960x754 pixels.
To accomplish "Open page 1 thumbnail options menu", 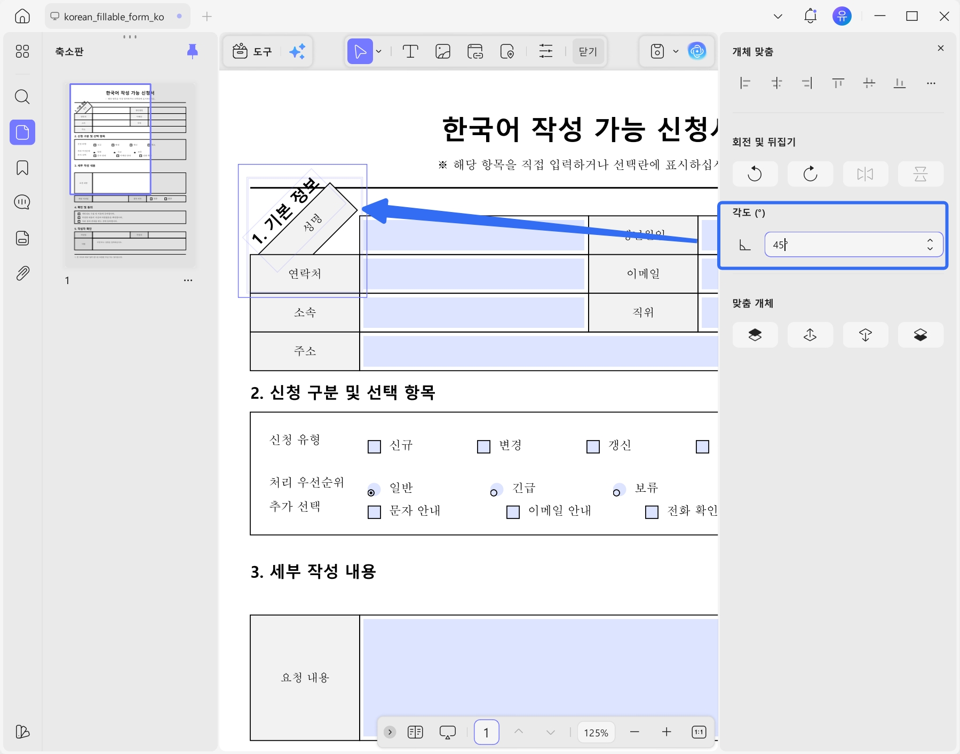I will (188, 280).
